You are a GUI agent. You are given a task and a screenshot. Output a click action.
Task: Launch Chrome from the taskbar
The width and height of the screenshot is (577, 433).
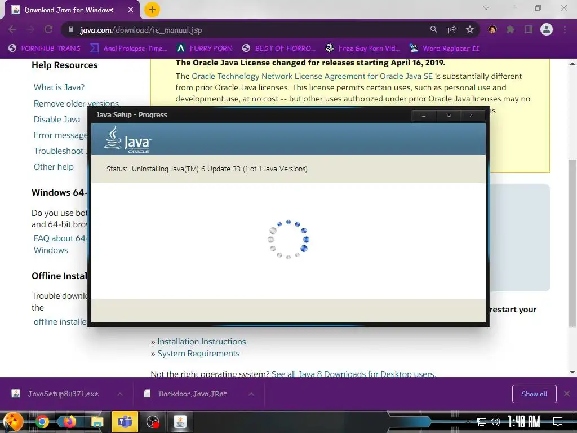tap(42, 422)
